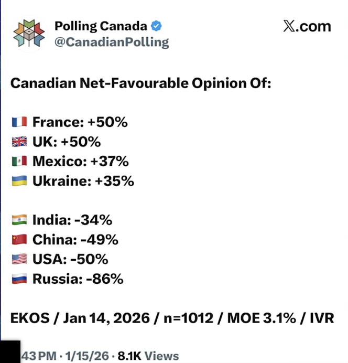The width and height of the screenshot is (348, 363).
Task: Click the Ukraine flag emoji
Action: coord(19,181)
